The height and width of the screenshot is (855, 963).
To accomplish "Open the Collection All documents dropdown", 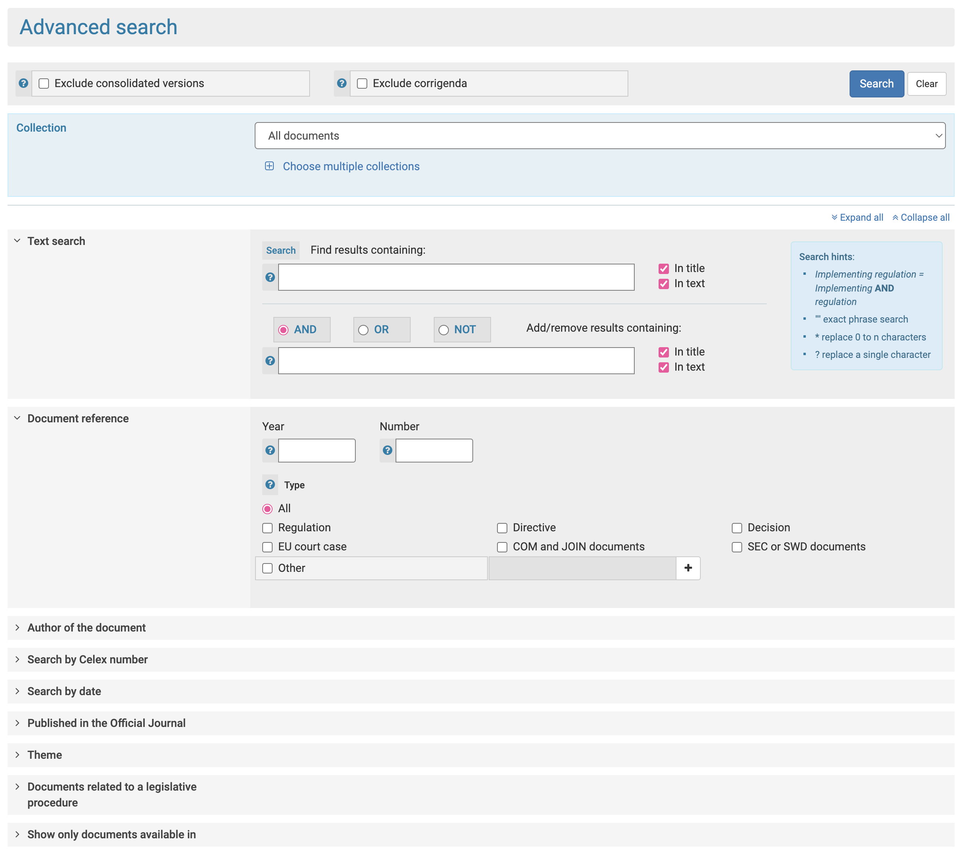I will coord(599,136).
